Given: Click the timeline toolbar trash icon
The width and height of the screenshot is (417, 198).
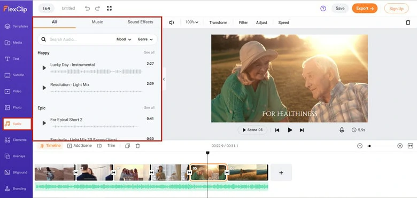Looking at the screenshot, I should point(137,146).
